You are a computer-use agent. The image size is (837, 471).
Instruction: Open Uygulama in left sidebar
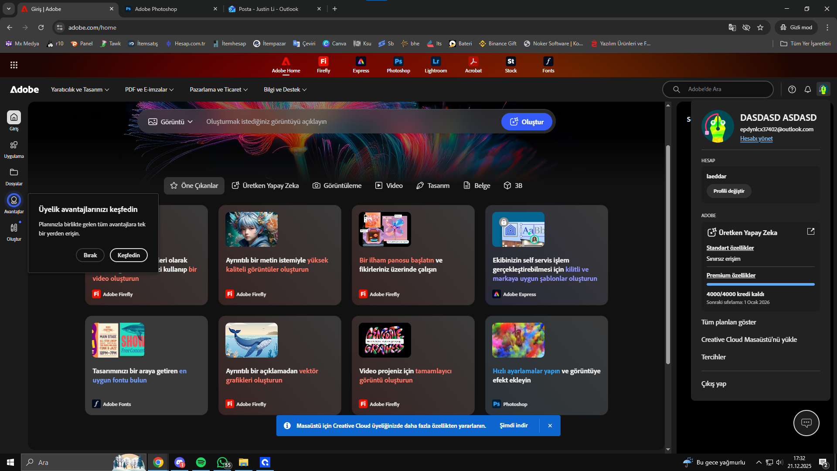(x=14, y=149)
